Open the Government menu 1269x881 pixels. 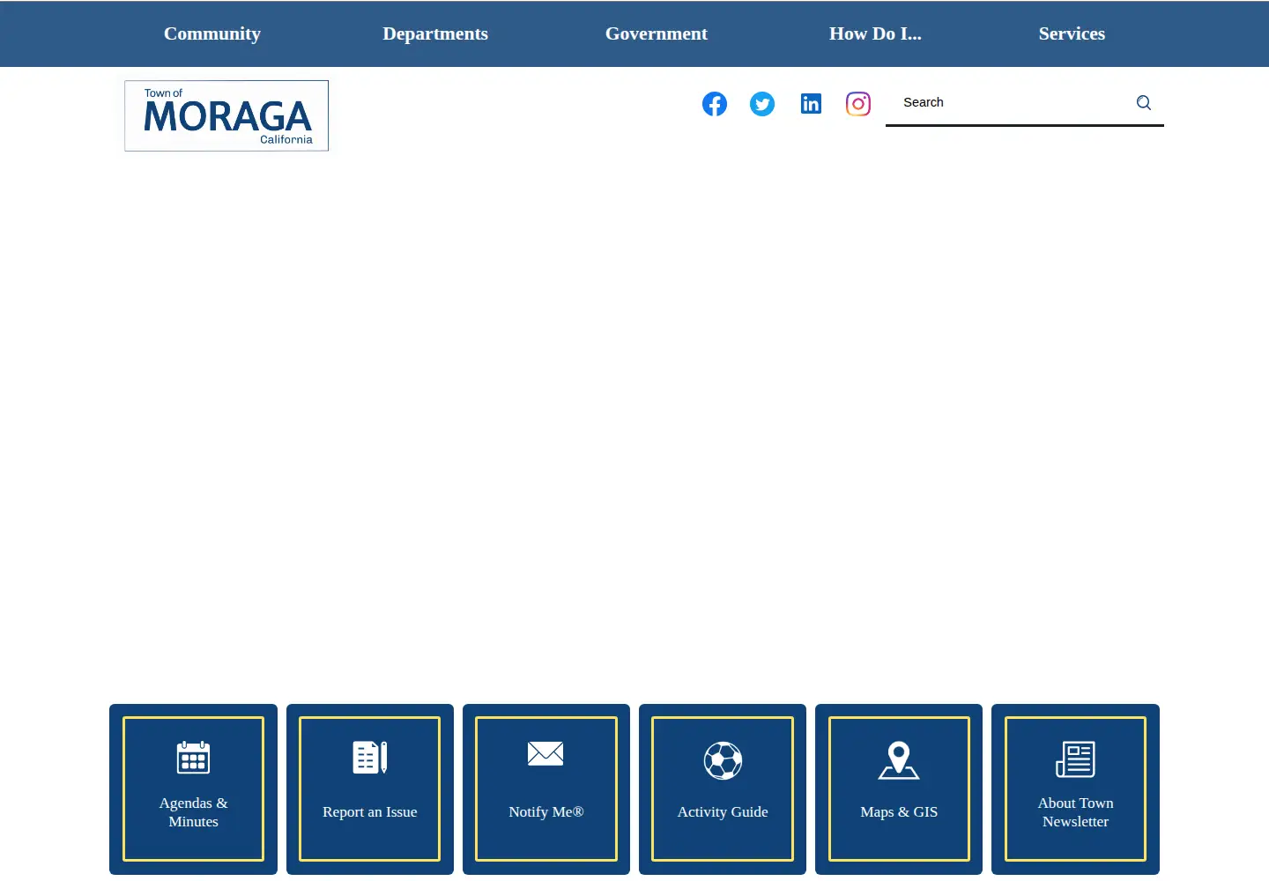(x=657, y=33)
